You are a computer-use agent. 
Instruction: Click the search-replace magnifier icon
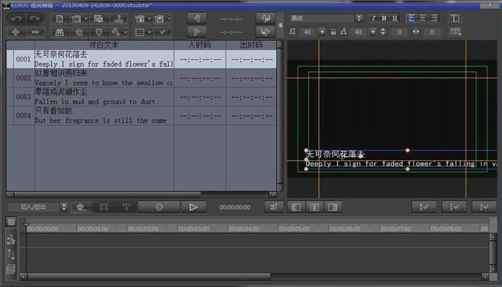[79, 32]
